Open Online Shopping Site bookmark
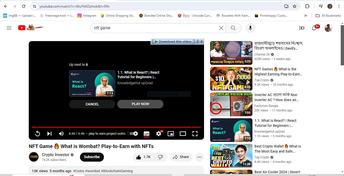Image resolution: width=344 pixels, height=176 pixels. (x=118, y=16)
